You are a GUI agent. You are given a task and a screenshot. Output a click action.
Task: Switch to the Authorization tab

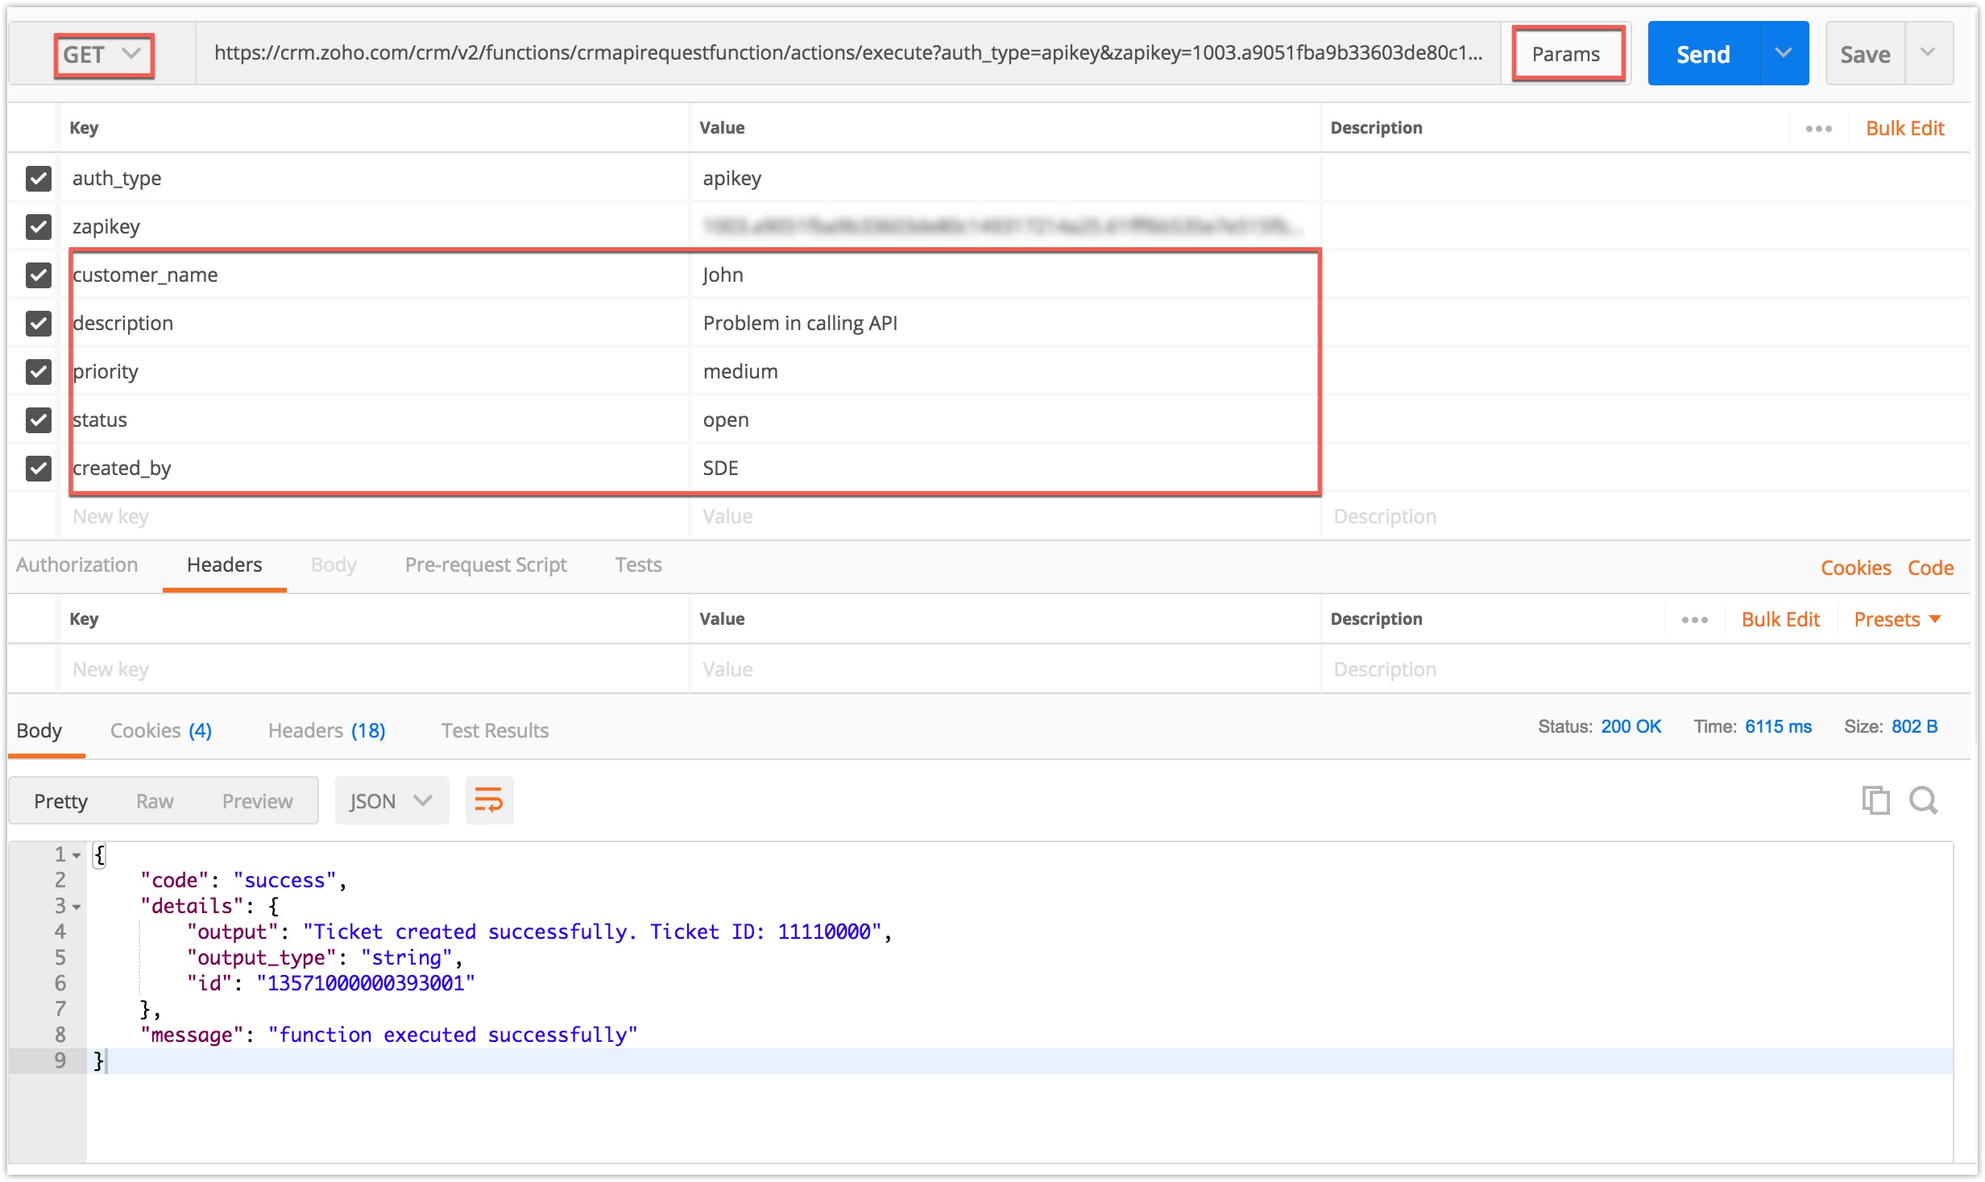77,564
